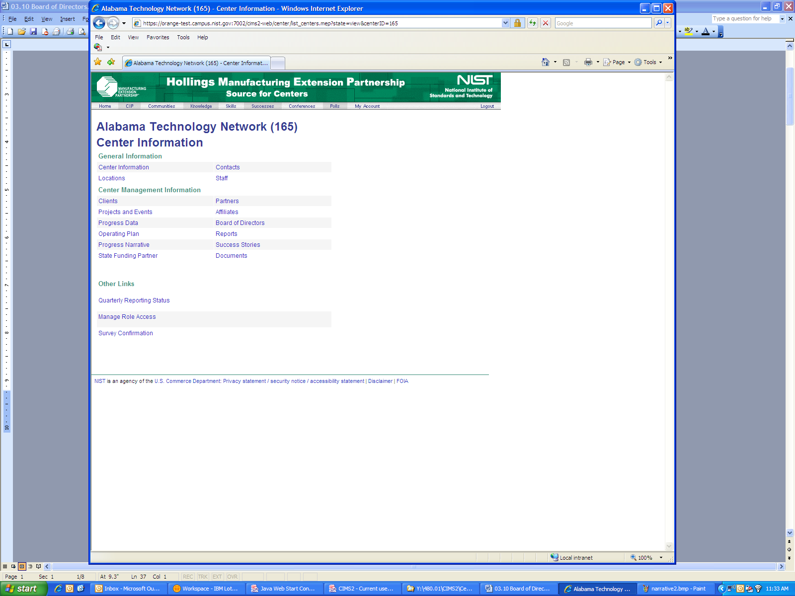Open the Quarterly Reporting Status link

(134, 300)
